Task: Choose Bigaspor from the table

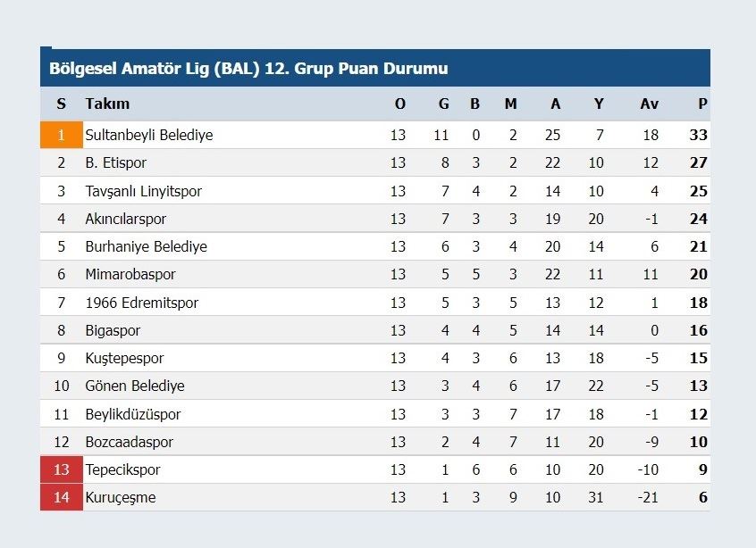Action: 113,330
